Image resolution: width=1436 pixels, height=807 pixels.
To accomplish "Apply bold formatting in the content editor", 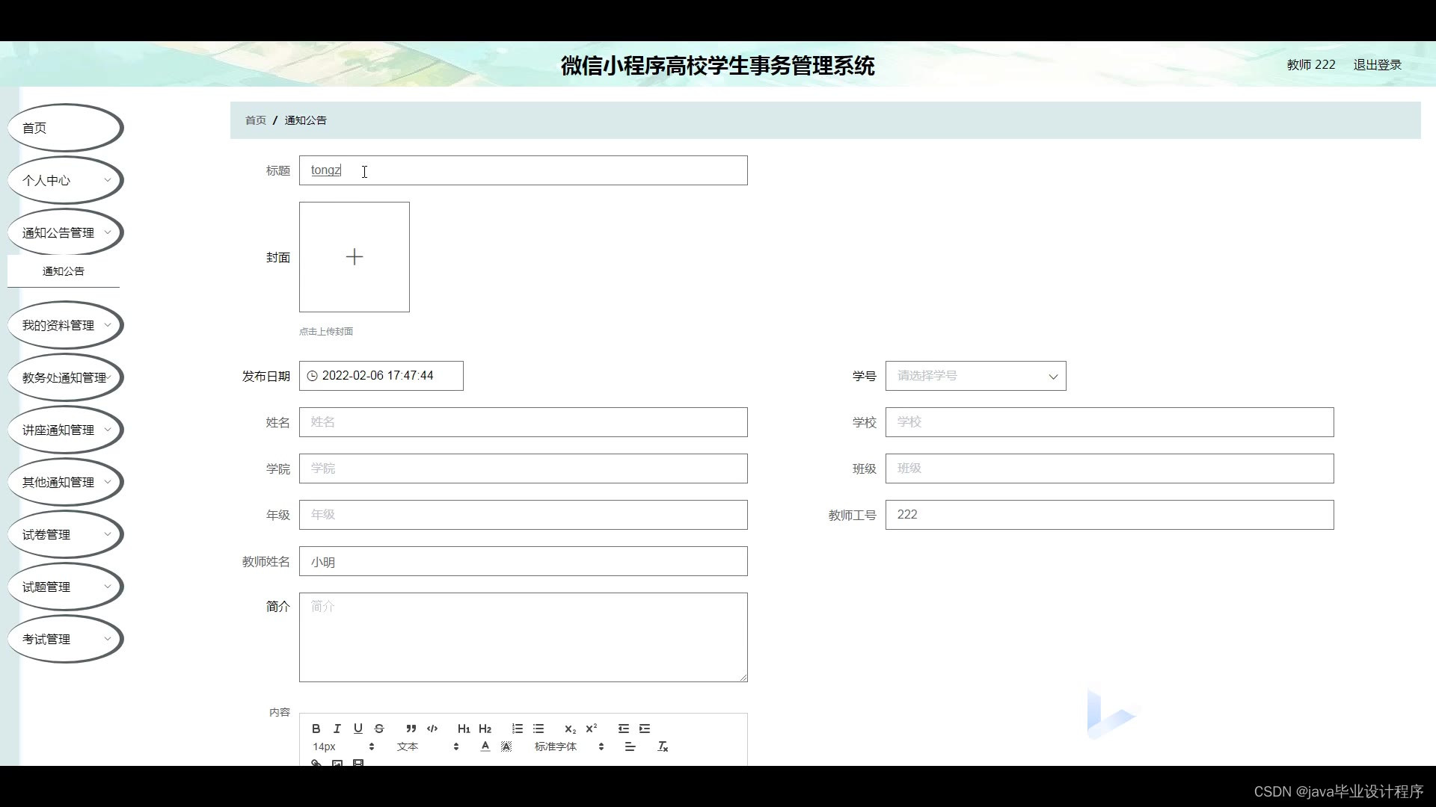I will click(x=316, y=729).
